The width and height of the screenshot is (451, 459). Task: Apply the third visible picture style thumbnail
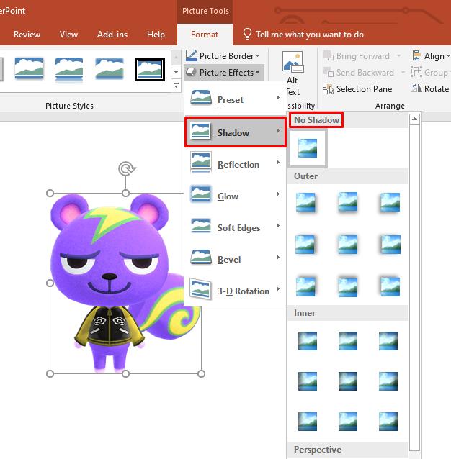click(110, 69)
